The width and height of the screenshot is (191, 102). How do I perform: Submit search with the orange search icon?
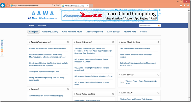pos(159,26)
